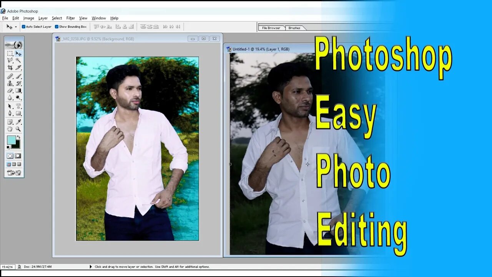492x277 pixels.
Task: Open the Brushes tab
Action: click(294, 28)
